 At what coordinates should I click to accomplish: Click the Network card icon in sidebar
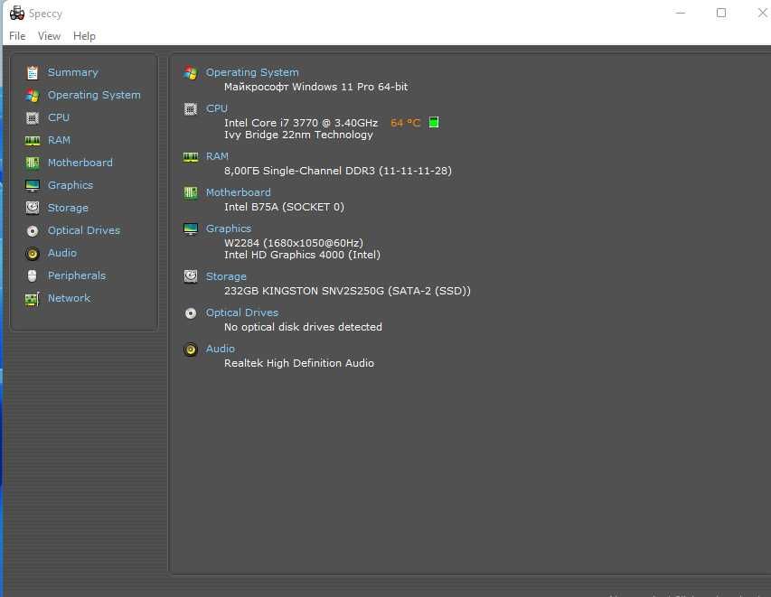point(33,299)
